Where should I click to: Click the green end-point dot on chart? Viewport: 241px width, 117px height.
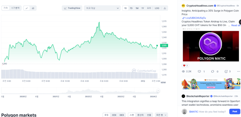point(157,45)
